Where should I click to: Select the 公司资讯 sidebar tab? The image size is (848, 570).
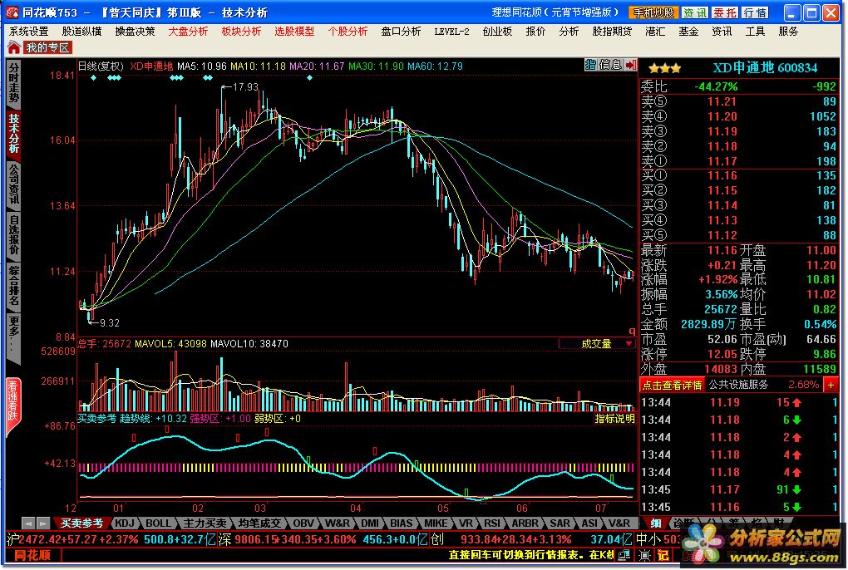[13, 184]
